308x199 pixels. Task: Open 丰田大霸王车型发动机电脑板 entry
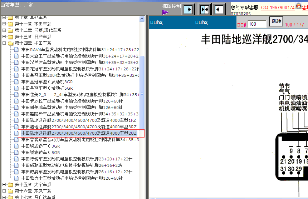coord(80,56)
